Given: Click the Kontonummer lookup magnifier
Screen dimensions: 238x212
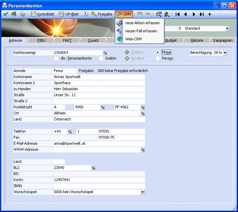Looking at the screenshot, I should (105, 53).
